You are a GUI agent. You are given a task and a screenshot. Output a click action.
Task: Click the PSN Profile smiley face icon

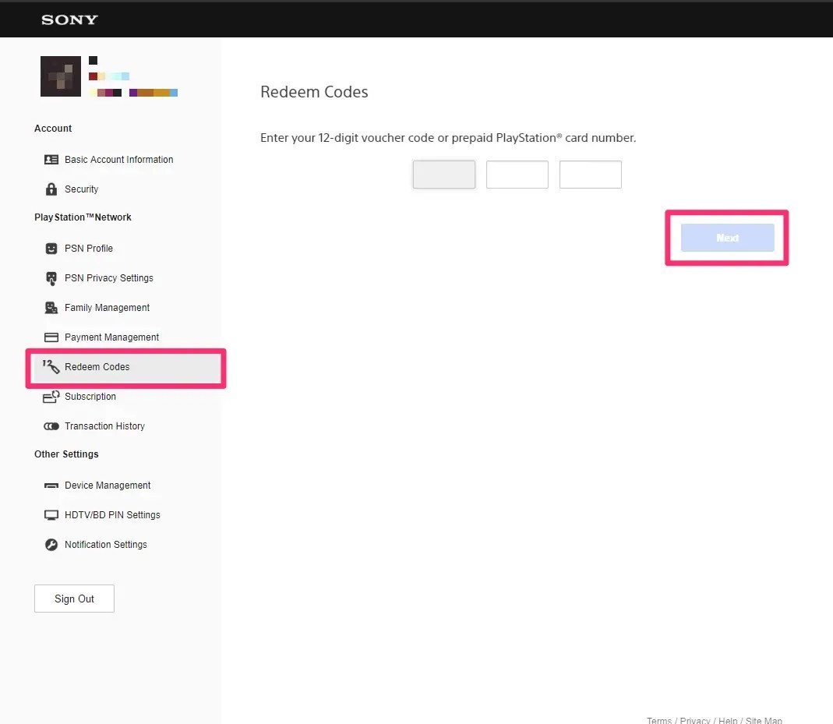(x=51, y=249)
